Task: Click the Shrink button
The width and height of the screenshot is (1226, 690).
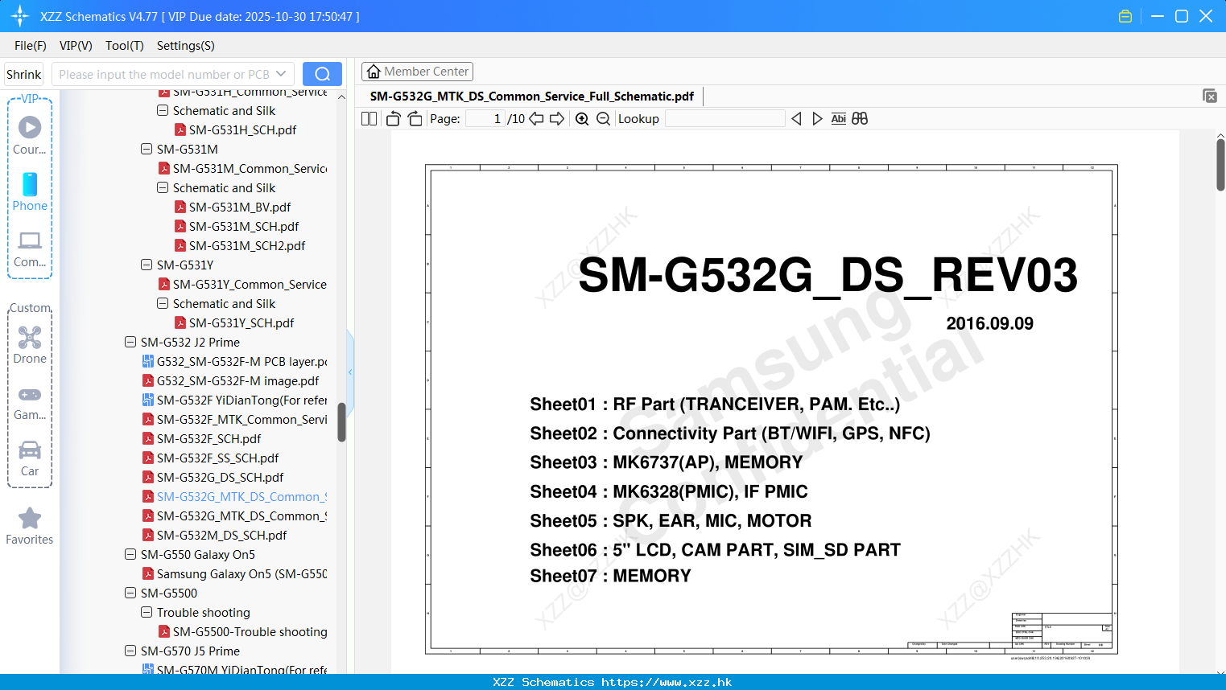Action: point(24,74)
